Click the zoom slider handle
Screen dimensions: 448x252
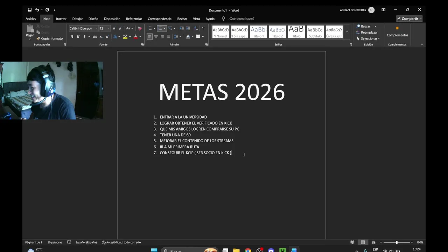coord(397,242)
